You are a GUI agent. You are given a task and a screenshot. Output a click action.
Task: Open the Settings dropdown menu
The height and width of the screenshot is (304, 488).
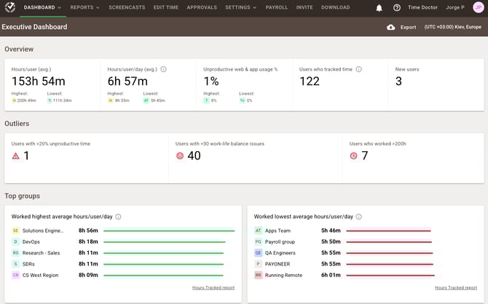click(x=240, y=7)
